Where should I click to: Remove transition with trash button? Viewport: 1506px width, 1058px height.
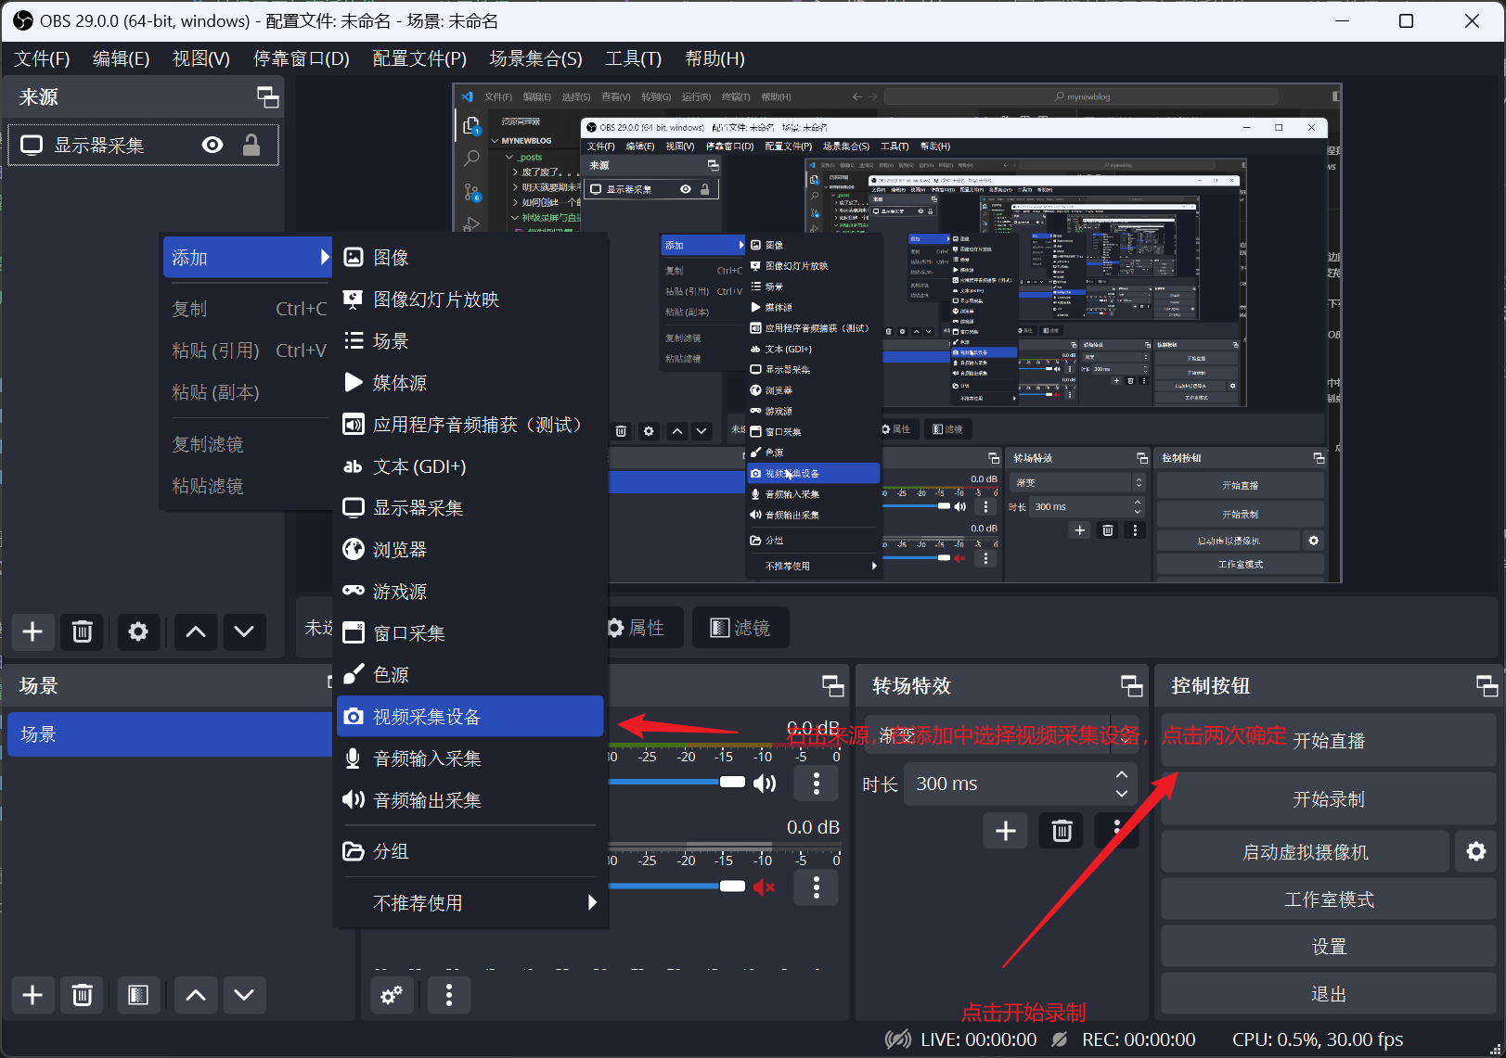coord(1062,831)
